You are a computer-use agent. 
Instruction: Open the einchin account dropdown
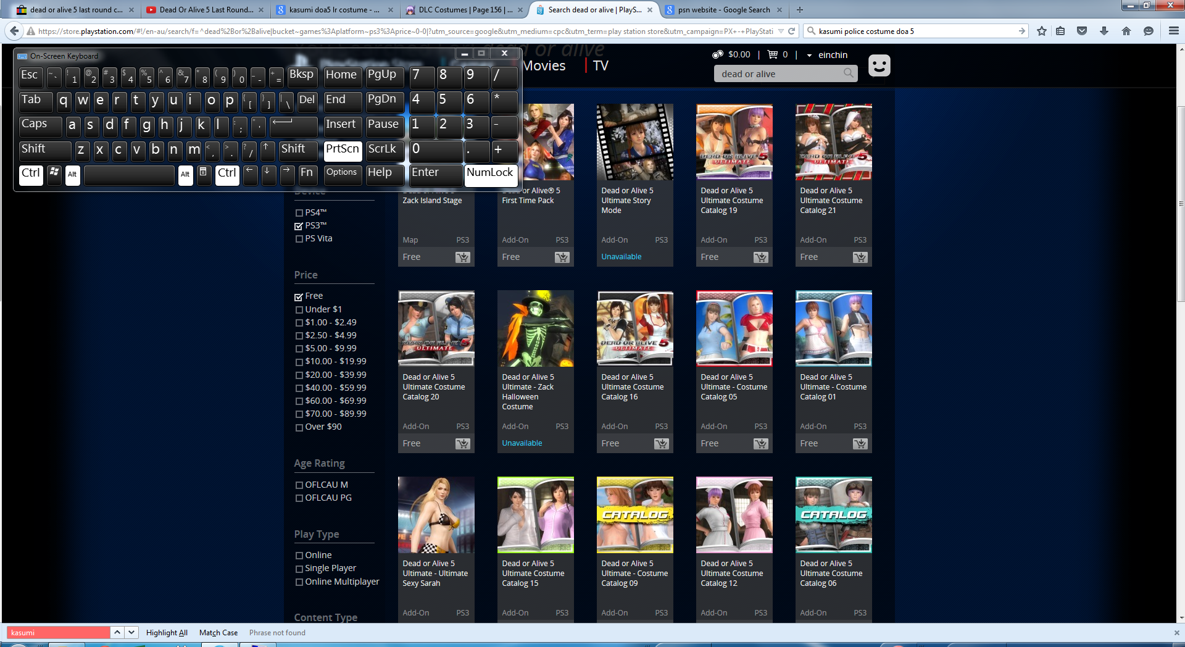click(827, 55)
